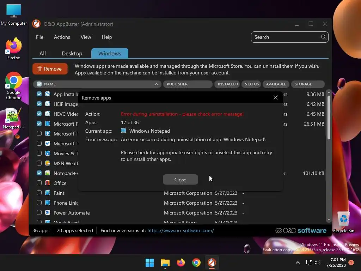Image resolution: width=361 pixels, height=271 pixels.
Task: Open Windows Start button on taskbar
Action: pos(149,263)
